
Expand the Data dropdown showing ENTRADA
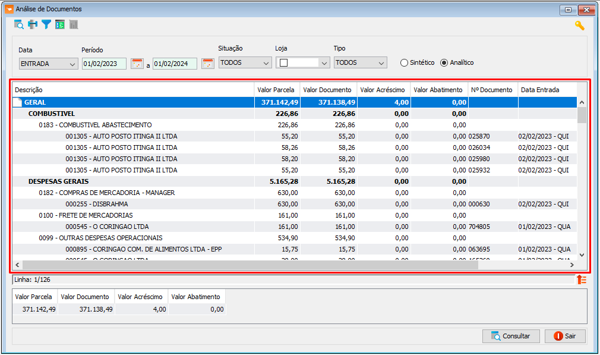49,64
